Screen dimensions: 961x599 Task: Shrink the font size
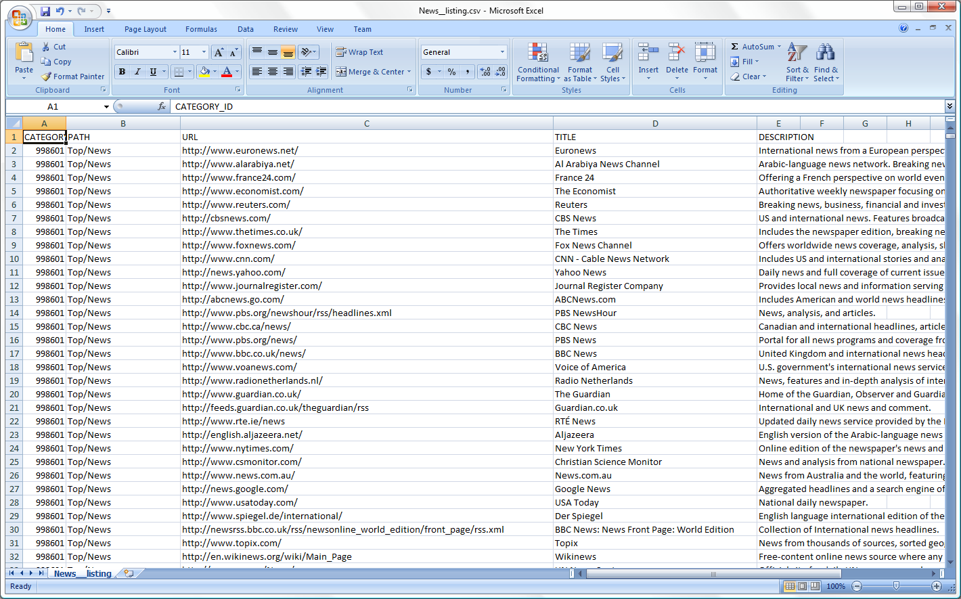click(x=233, y=52)
